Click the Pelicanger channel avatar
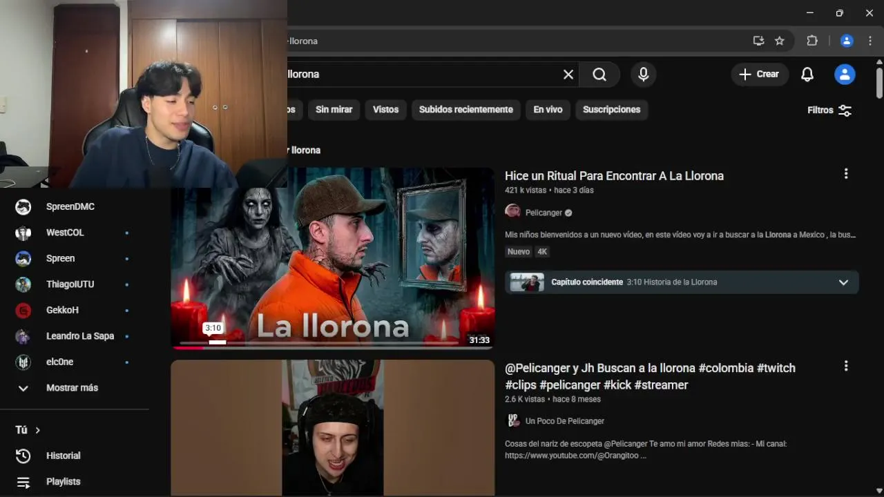The height and width of the screenshot is (497, 884). [x=512, y=212]
